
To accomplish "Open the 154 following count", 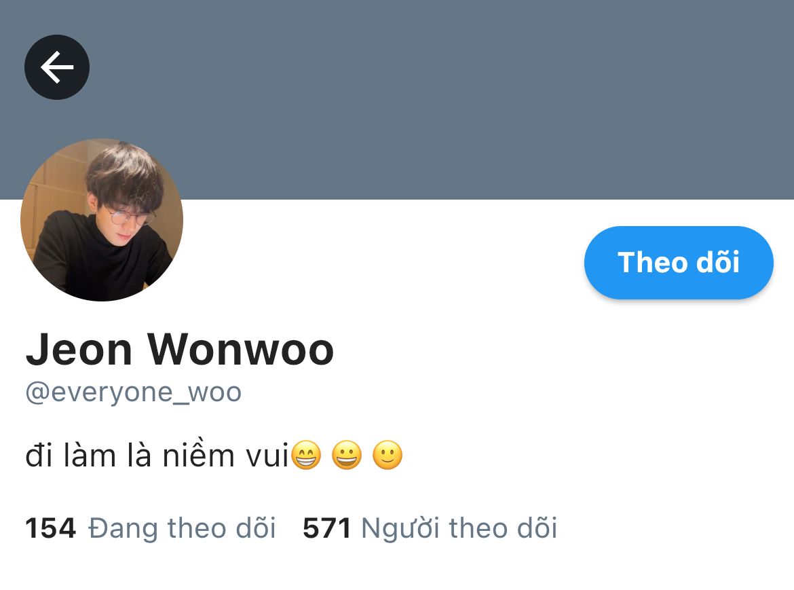I will coord(51,528).
